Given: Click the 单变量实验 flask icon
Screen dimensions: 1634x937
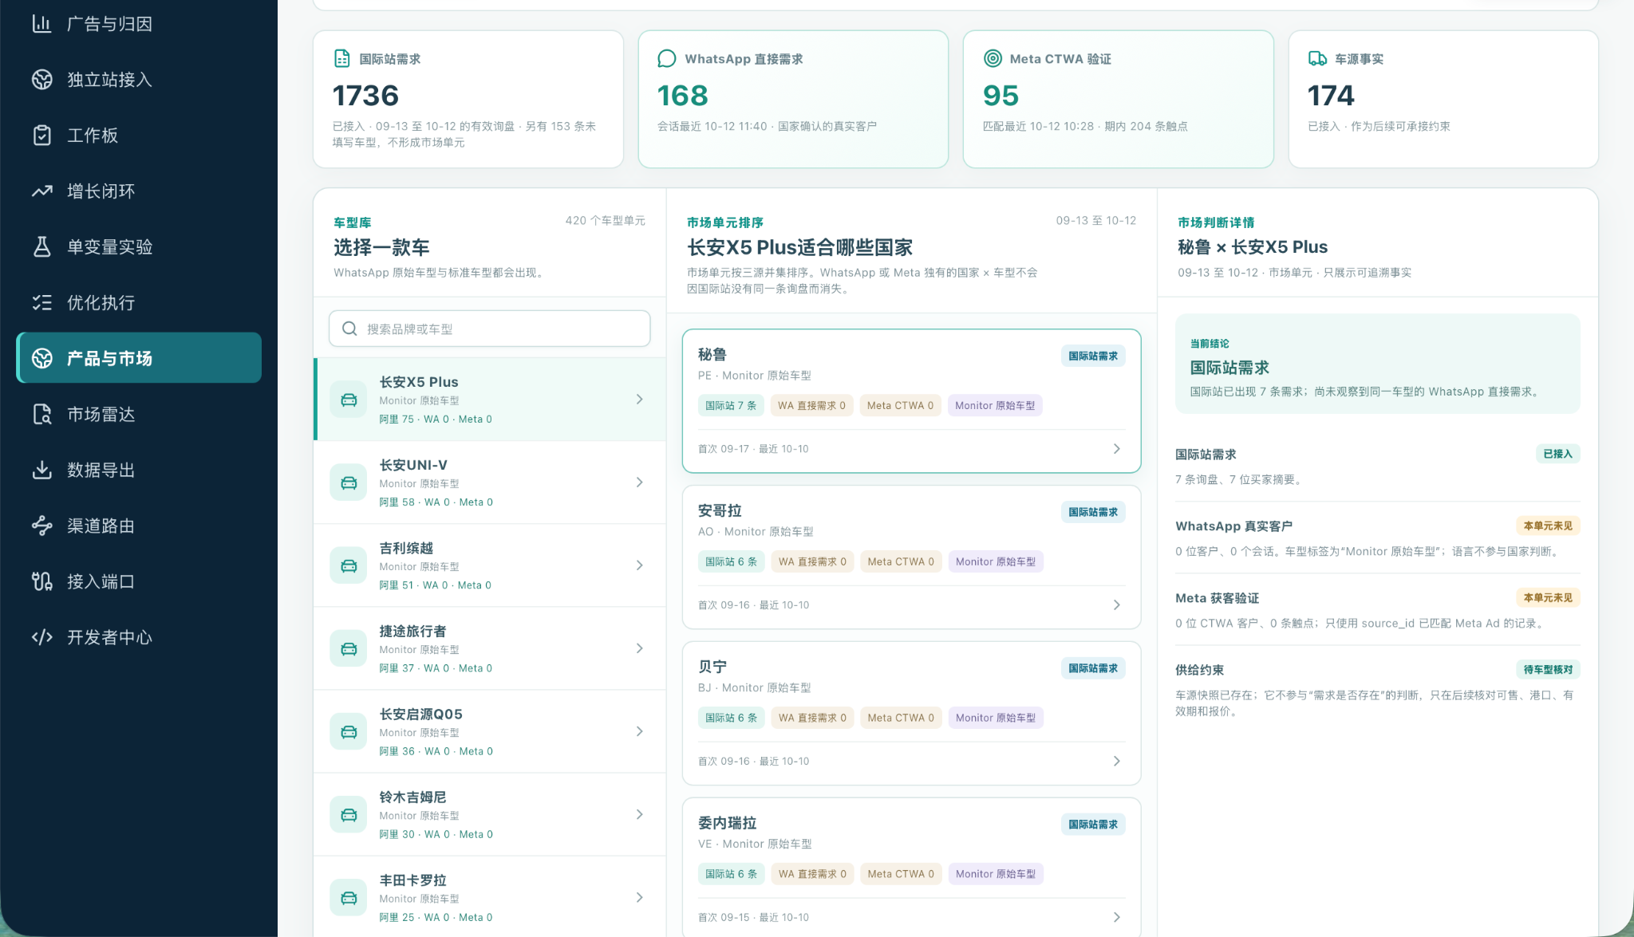Looking at the screenshot, I should point(41,247).
